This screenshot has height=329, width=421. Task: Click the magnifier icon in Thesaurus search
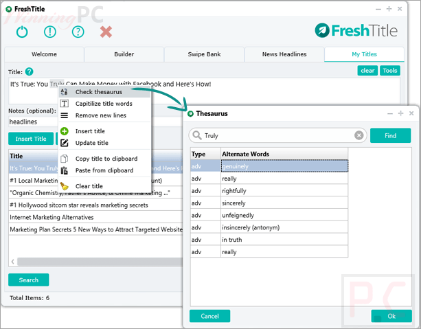tap(197, 135)
